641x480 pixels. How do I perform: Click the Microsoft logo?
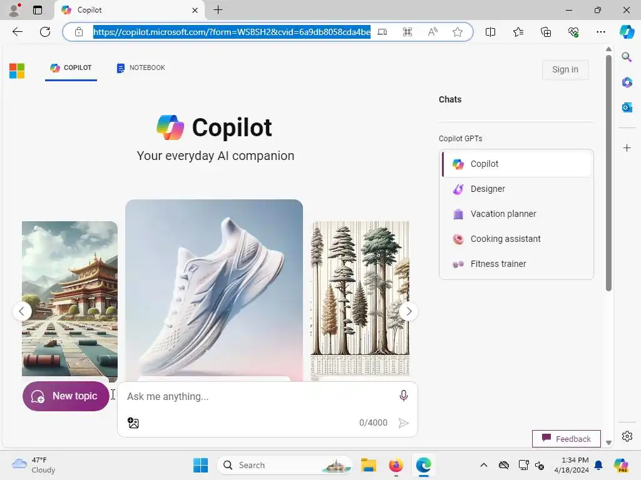click(x=17, y=71)
